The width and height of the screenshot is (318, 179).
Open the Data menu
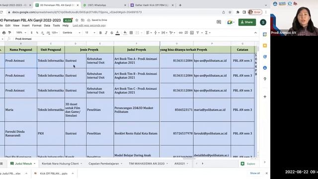[47, 25]
